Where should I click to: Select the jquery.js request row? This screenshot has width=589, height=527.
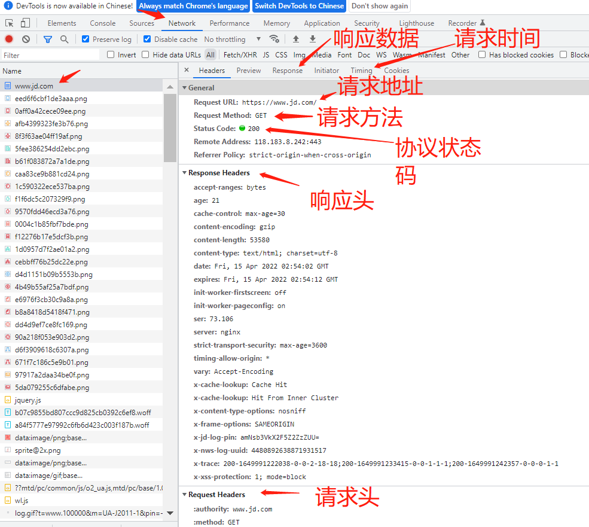(x=81, y=400)
